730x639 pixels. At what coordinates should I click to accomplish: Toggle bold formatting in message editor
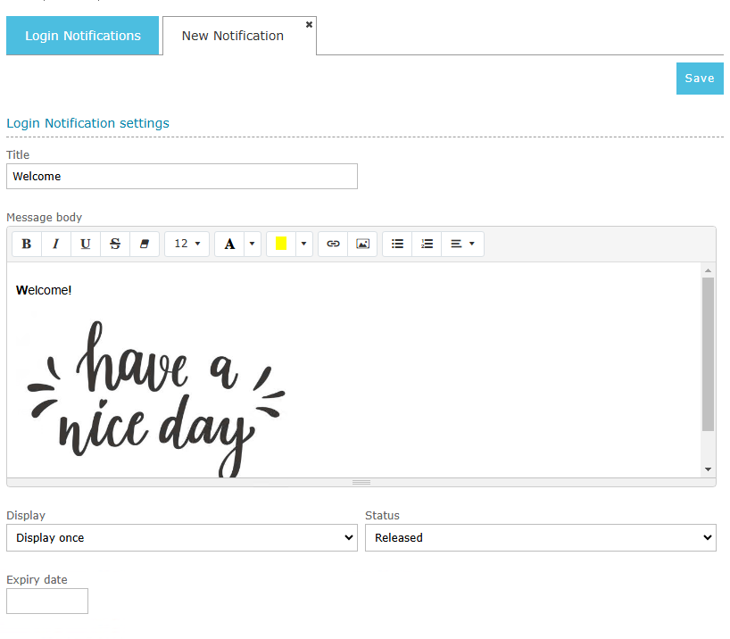point(26,244)
